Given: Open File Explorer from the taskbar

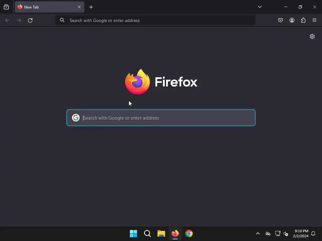Looking at the screenshot, I should 161,233.
